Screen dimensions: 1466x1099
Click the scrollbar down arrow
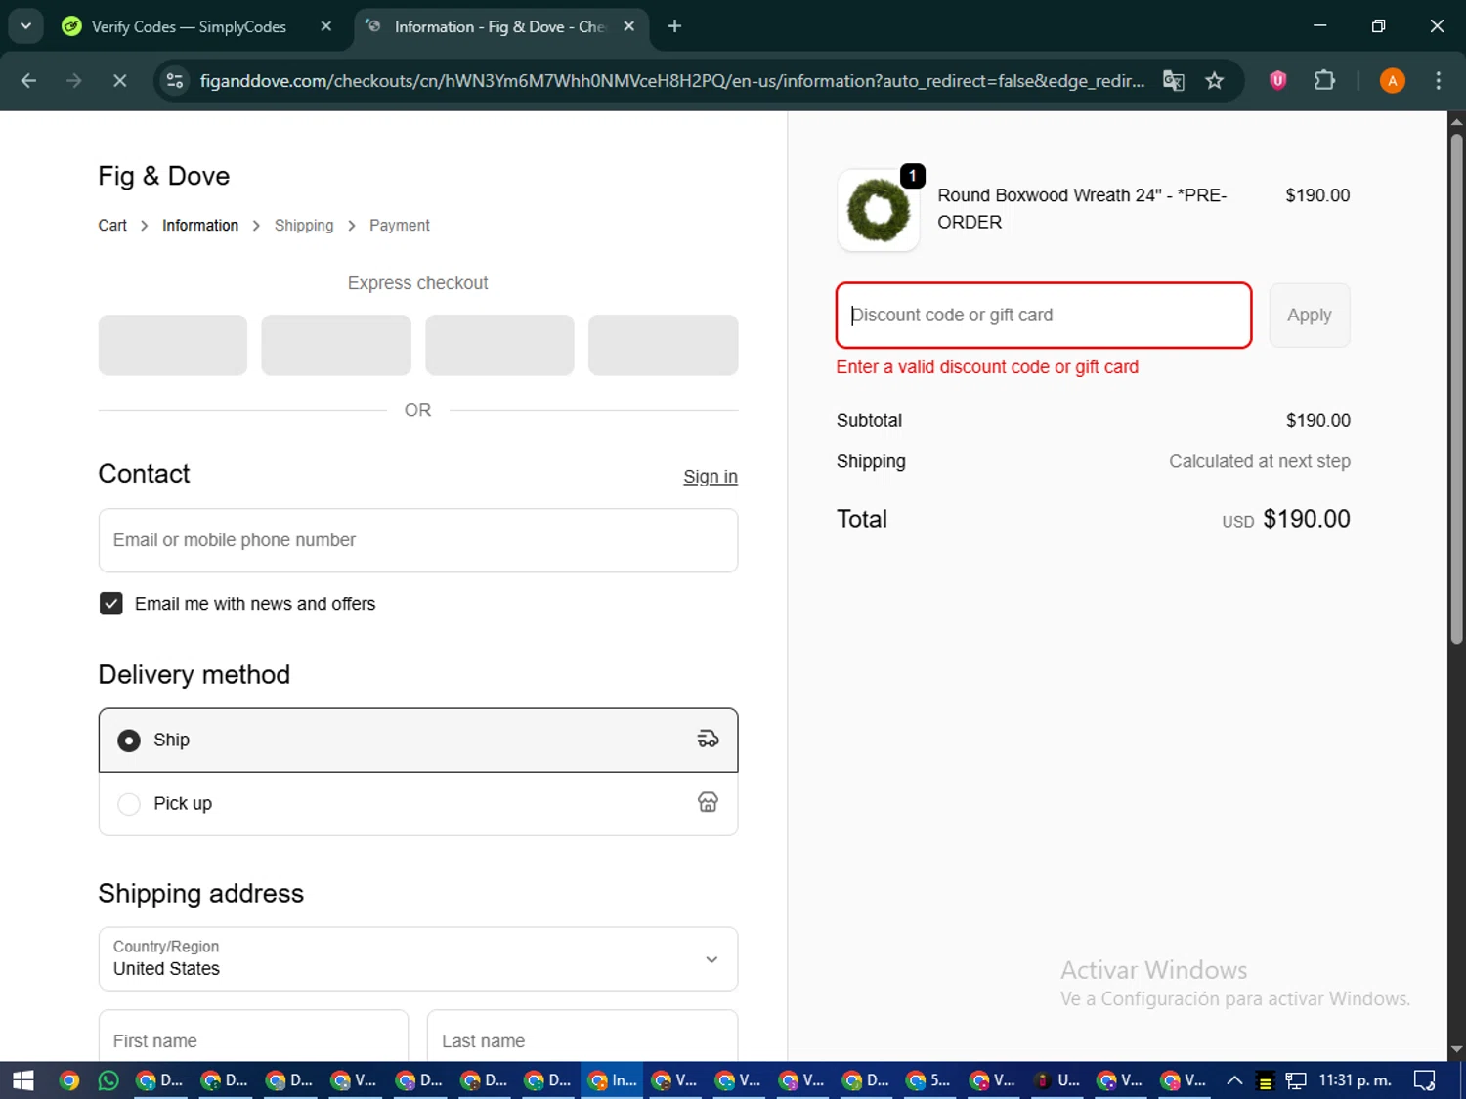click(x=1456, y=1050)
